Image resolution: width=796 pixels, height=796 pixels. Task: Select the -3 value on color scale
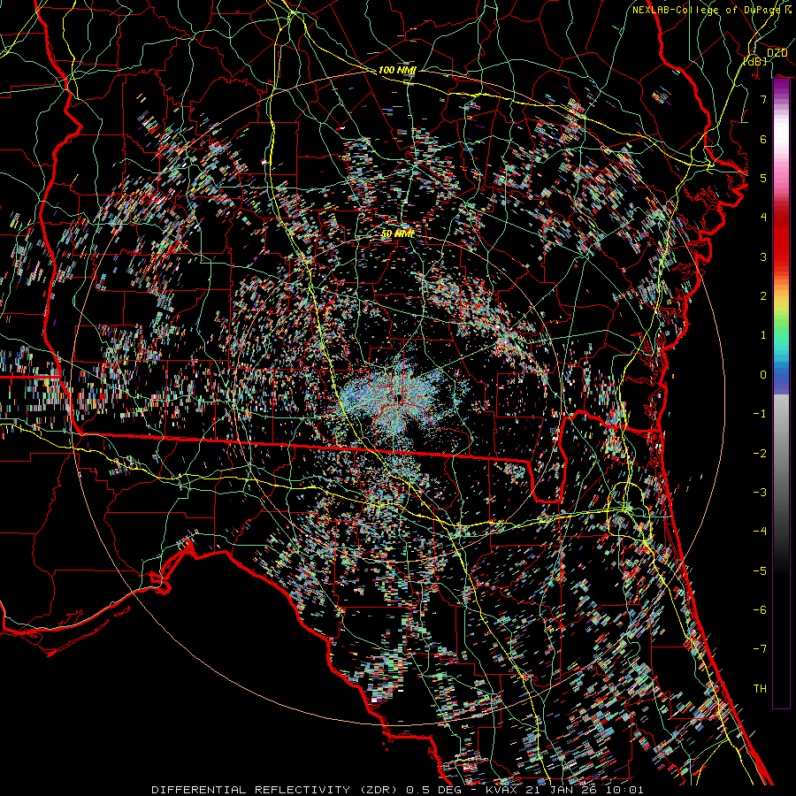click(x=760, y=492)
